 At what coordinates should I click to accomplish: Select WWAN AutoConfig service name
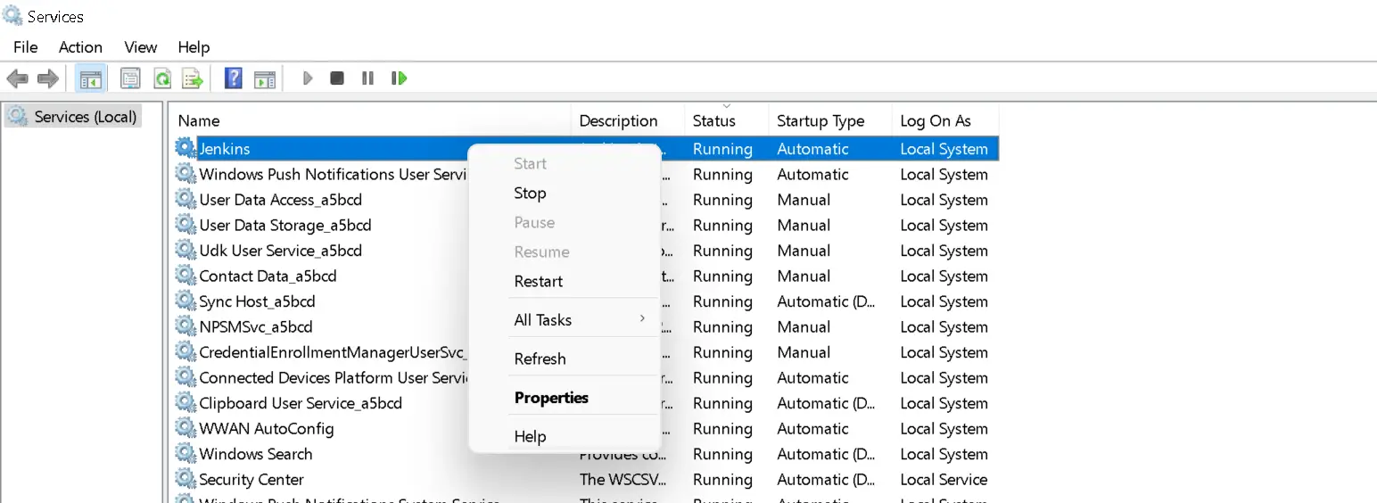tap(267, 428)
